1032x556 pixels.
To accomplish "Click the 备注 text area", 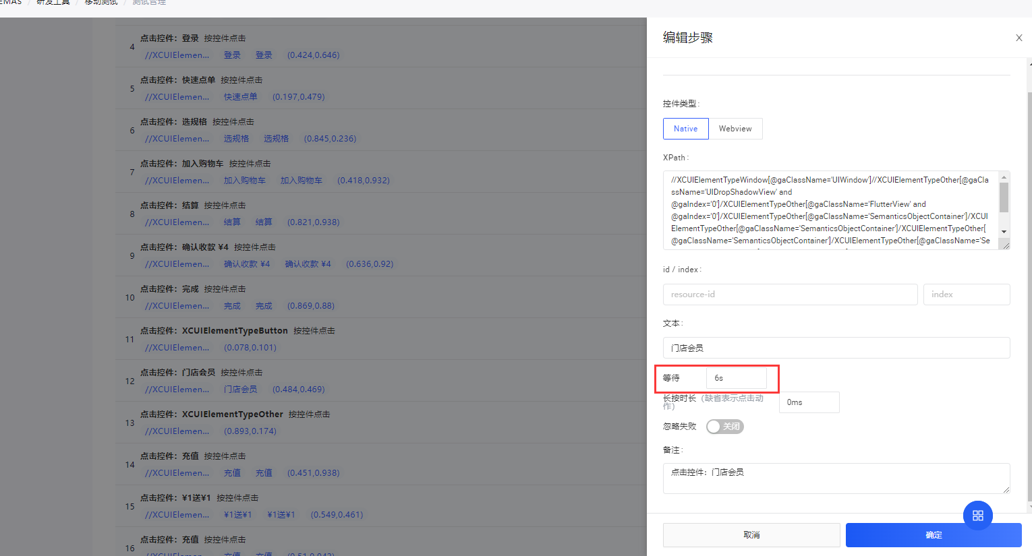I will click(836, 478).
